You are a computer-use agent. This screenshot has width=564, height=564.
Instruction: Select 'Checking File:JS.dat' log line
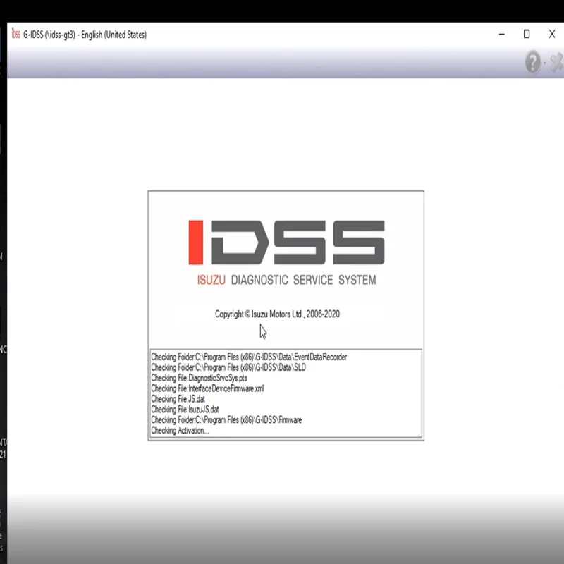(178, 399)
